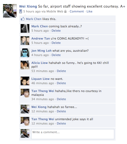Open Alicia Liew's comment avatar
The width and height of the screenshot is (127, 144).
25,65
